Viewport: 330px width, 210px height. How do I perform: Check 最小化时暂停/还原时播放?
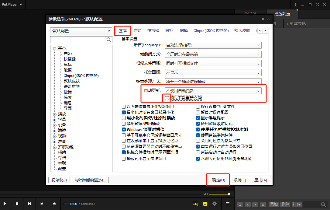(x=124, y=118)
